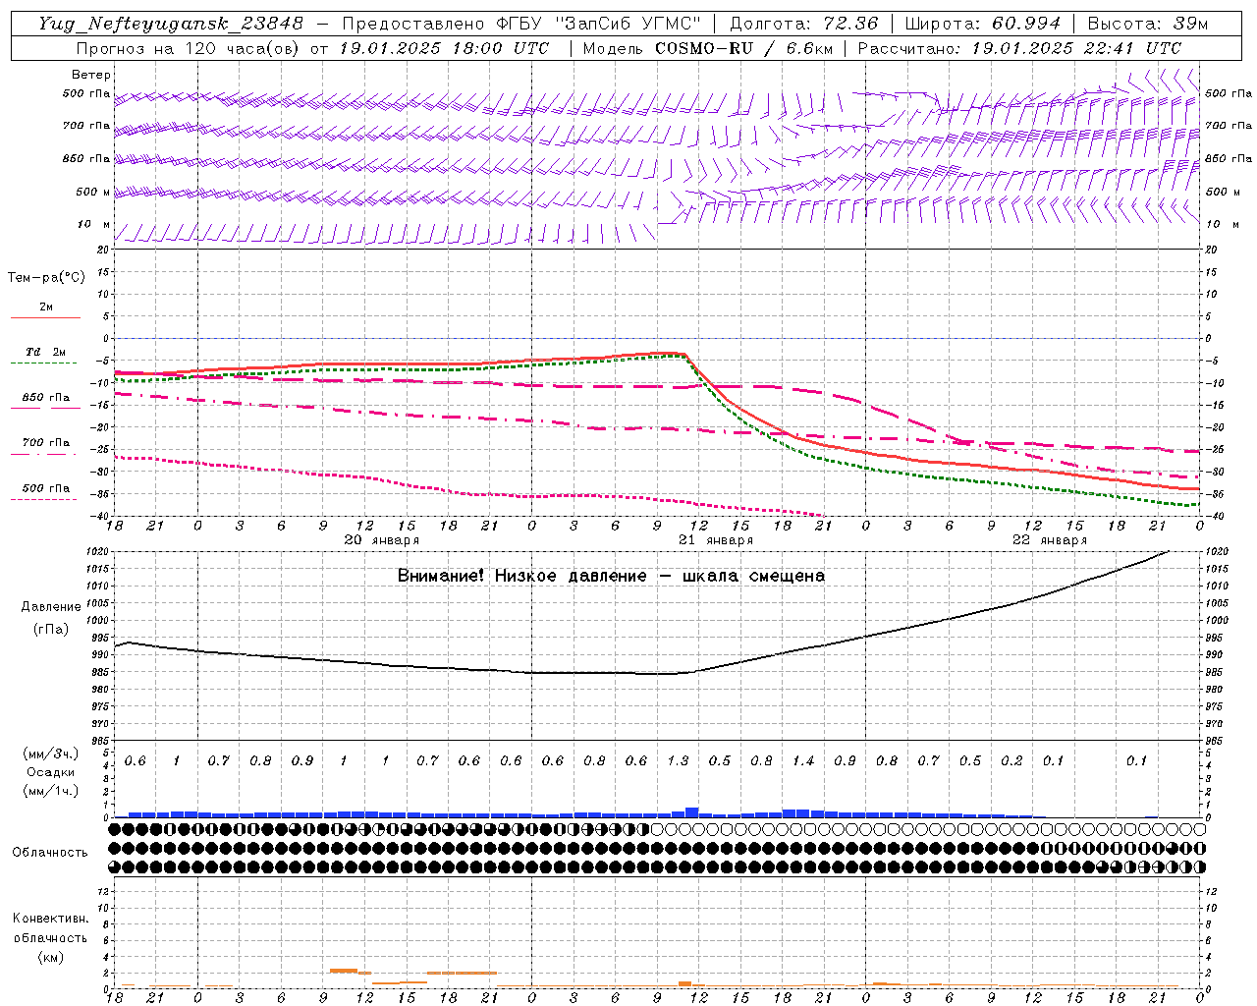Select the Тем-ра(°C) axis label
The height and width of the screenshot is (1006, 1257).
tap(46, 278)
